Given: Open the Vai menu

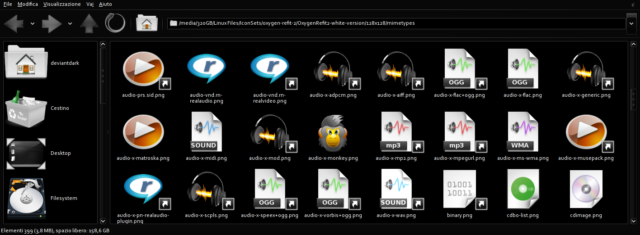Looking at the screenshot, I should point(90,4).
